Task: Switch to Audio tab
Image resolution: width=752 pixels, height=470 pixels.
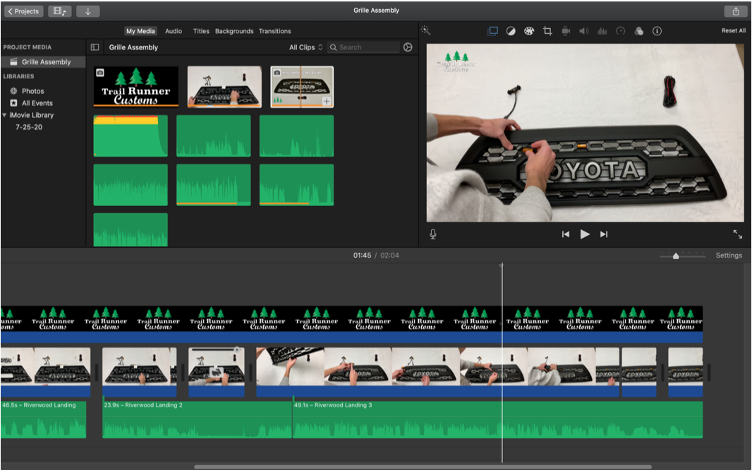Action: point(174,30)
